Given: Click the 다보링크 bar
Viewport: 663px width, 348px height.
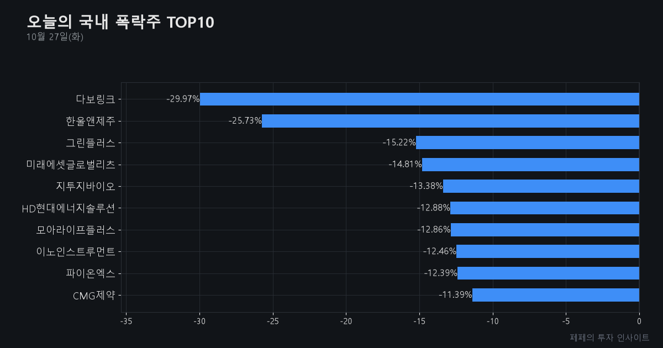Looking at the screenshot, I should click(x=419, y=99).
